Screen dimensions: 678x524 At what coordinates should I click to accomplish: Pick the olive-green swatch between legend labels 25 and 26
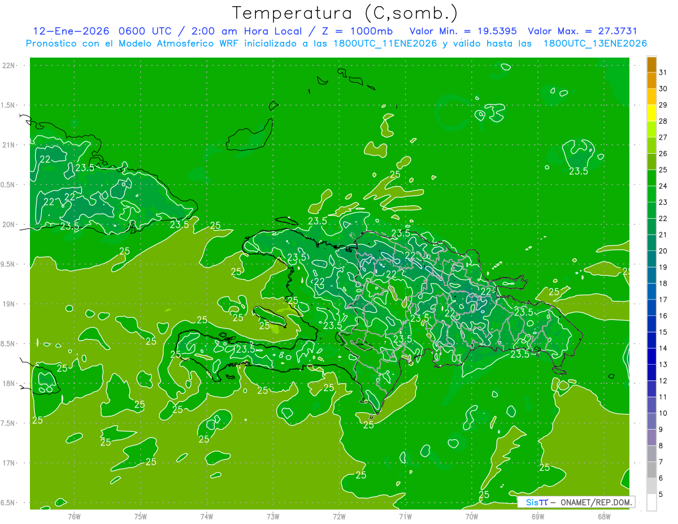click(x=651, y=162)
